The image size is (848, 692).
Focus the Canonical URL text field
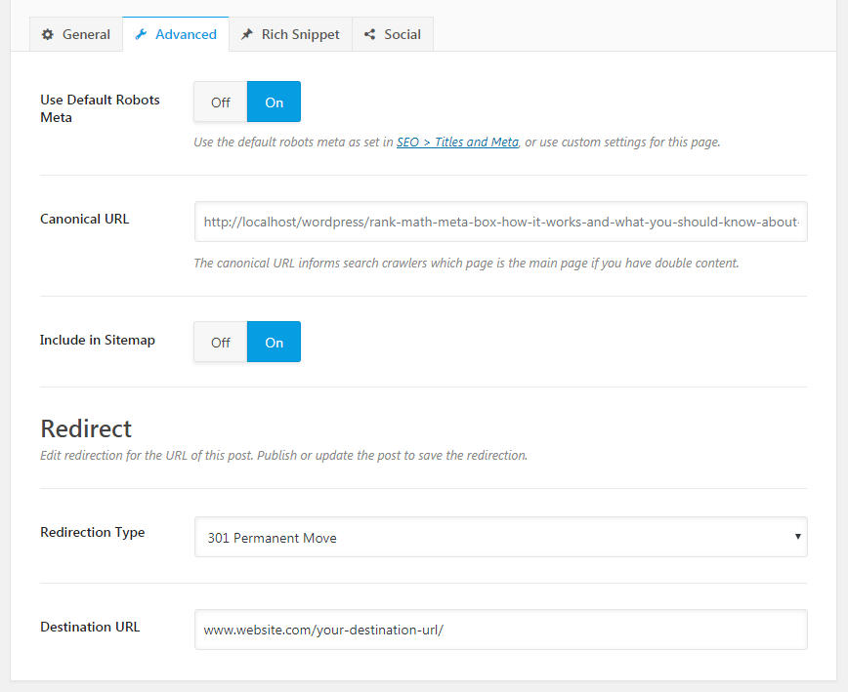coord(501,222)
